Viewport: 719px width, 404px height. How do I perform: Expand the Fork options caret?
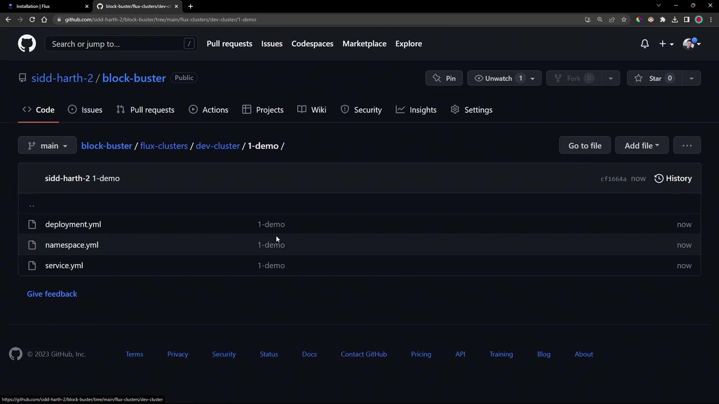(x=611, y=78)
